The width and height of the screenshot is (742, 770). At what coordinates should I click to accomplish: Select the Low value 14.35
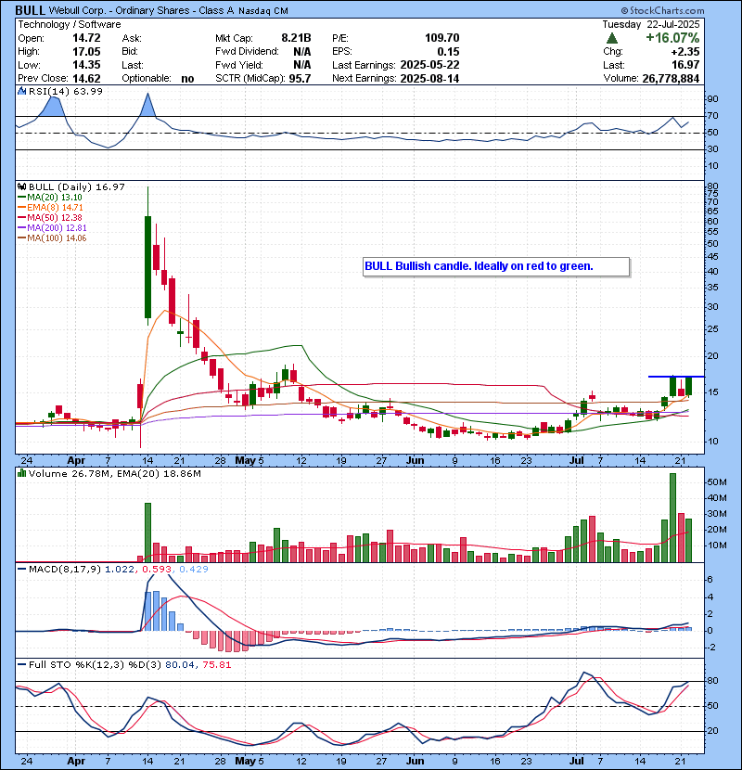(86, 65)
